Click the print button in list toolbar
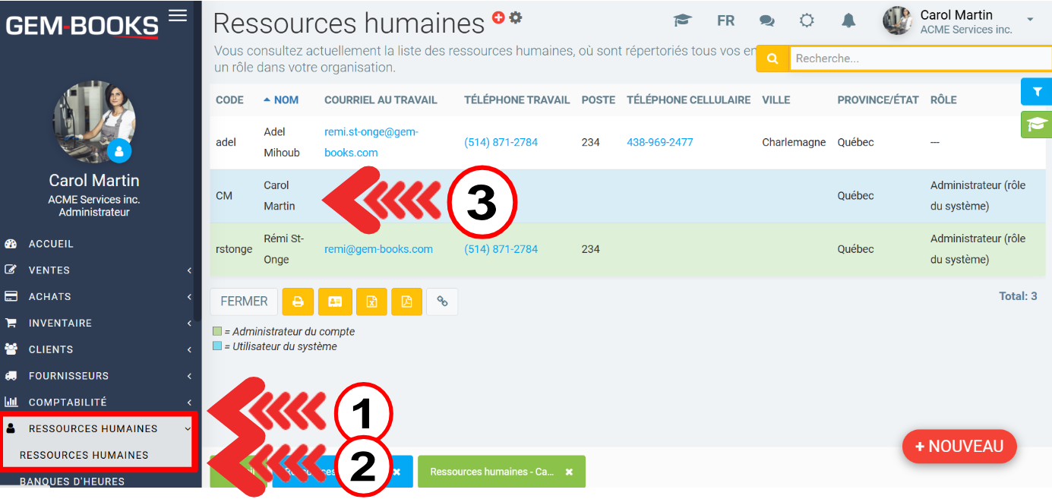The image size is (1052, 499). 298,302
